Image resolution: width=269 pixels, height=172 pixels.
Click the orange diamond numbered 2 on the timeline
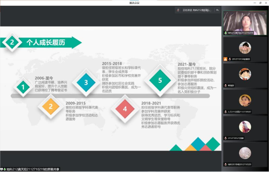point(51,107)
